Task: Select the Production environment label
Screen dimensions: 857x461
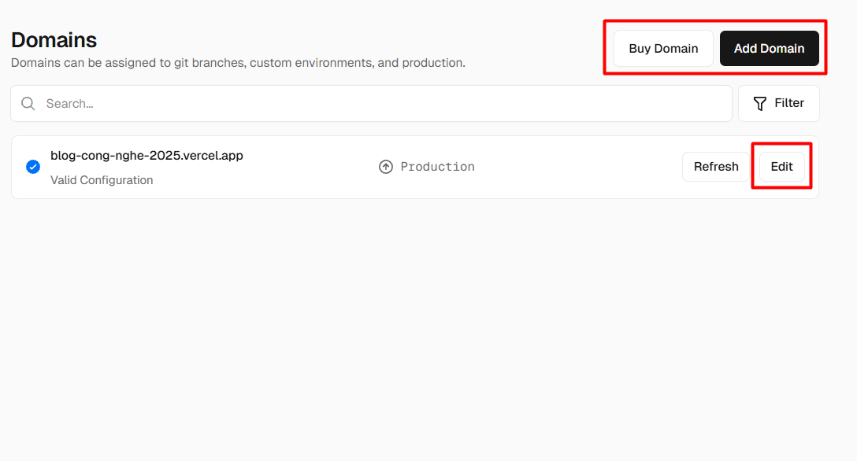Action: (438, 166)
